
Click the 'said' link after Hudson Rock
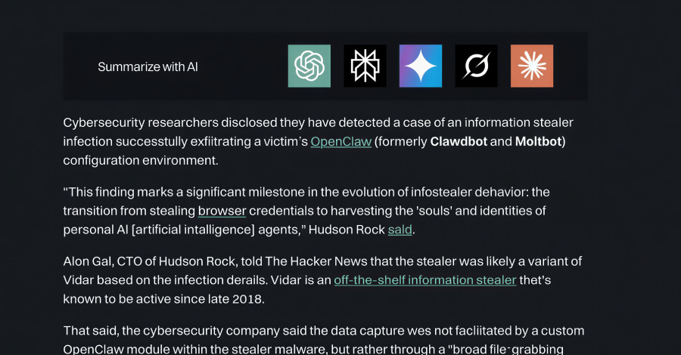click(x=400, y=229)
